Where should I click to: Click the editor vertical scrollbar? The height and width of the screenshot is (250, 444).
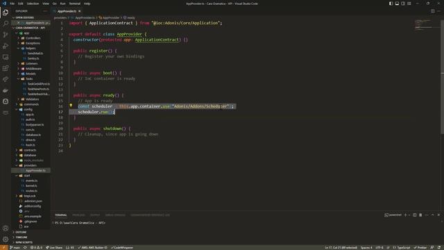click(x=443, y=76)
